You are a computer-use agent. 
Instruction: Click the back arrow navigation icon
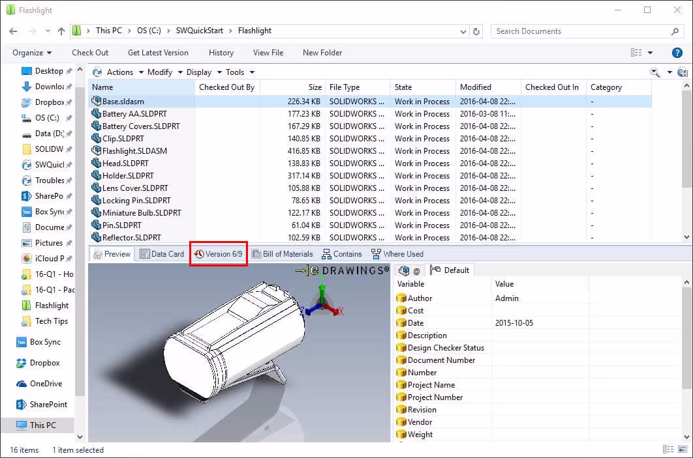tap(13, 31)
